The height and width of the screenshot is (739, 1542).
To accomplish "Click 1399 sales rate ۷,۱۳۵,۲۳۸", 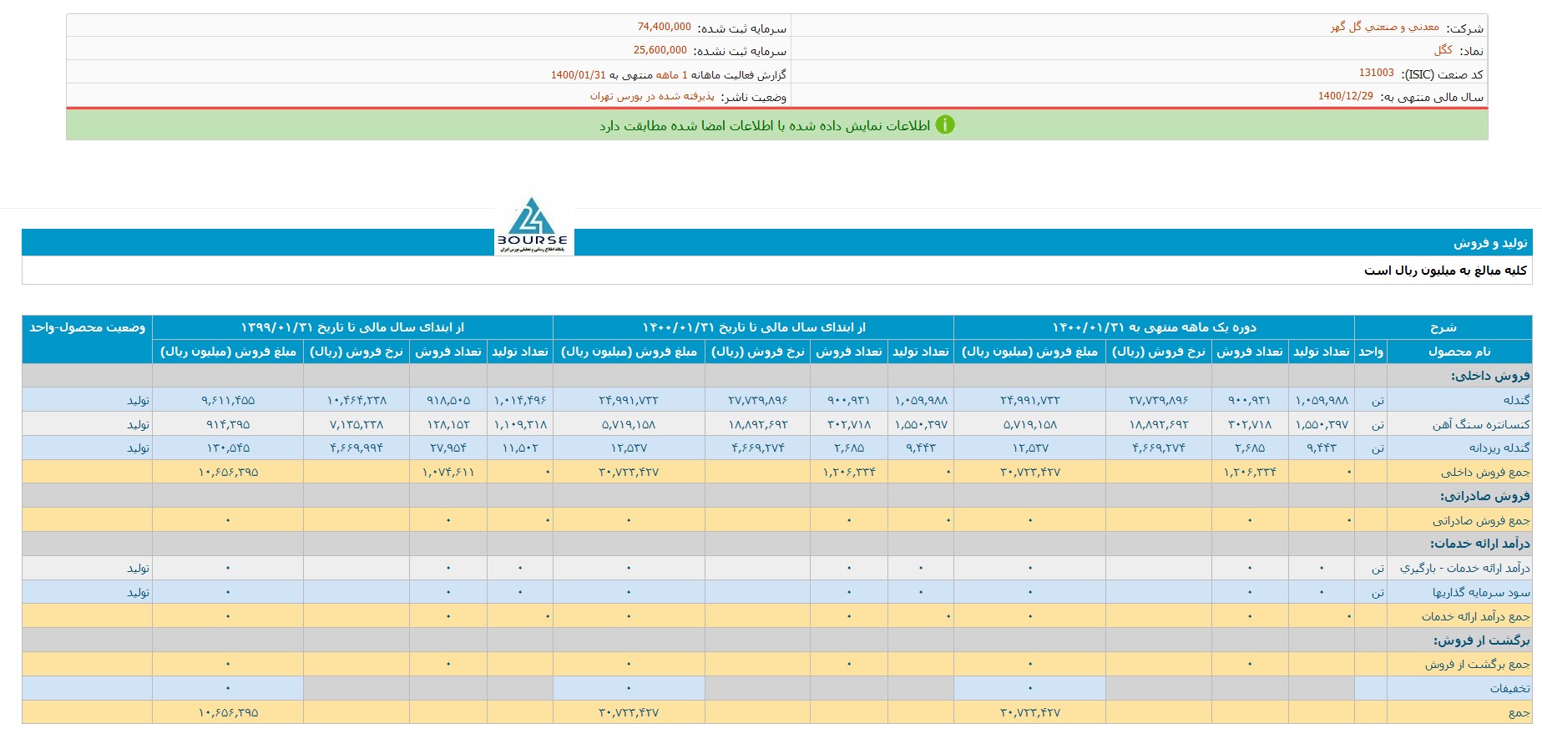I will pos(356,425).
